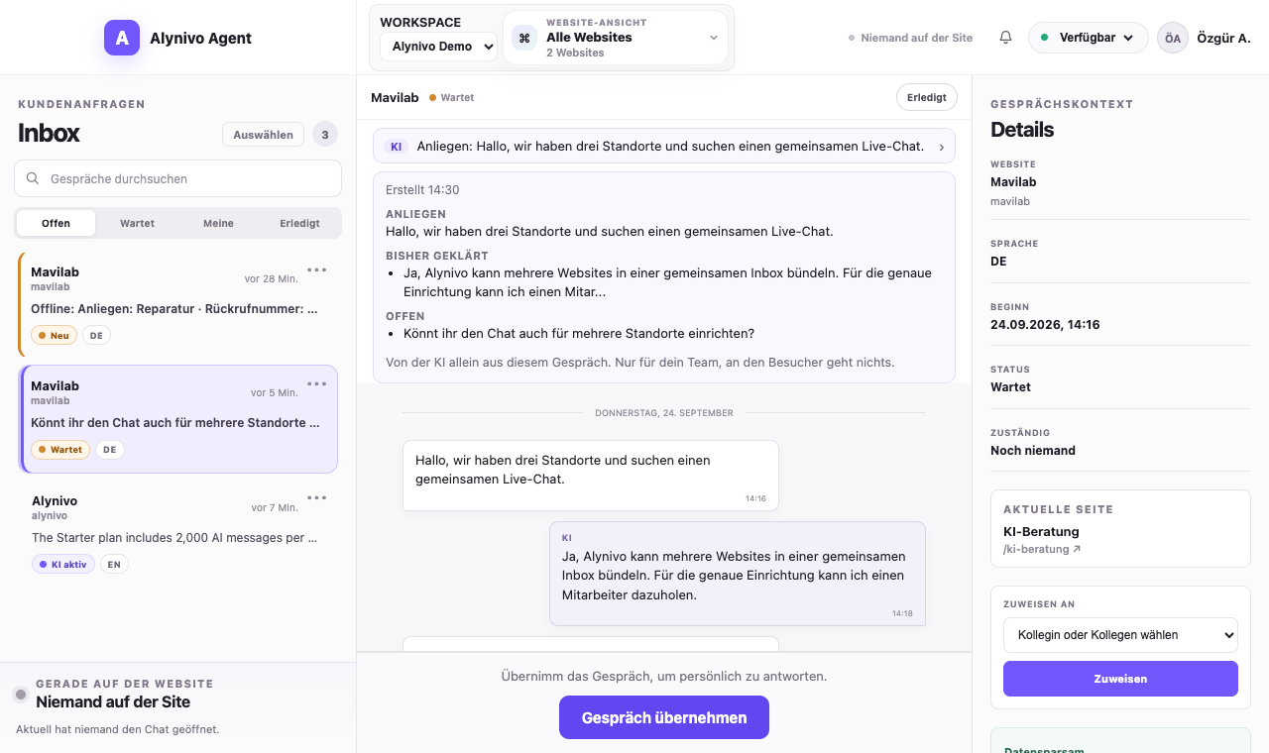The width and height of the screenshot is (1269, 753).
Task: Open the Verfügbar status dropdown
Action: (1089, 38)
